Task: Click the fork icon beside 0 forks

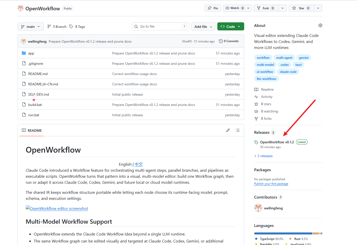Action: click(x=256, y=118)
